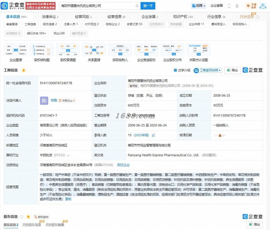Screen dimensions: 270x230
Task: Select 历史股东信息 VIP sub-tab
Action: tap(32, 225)
